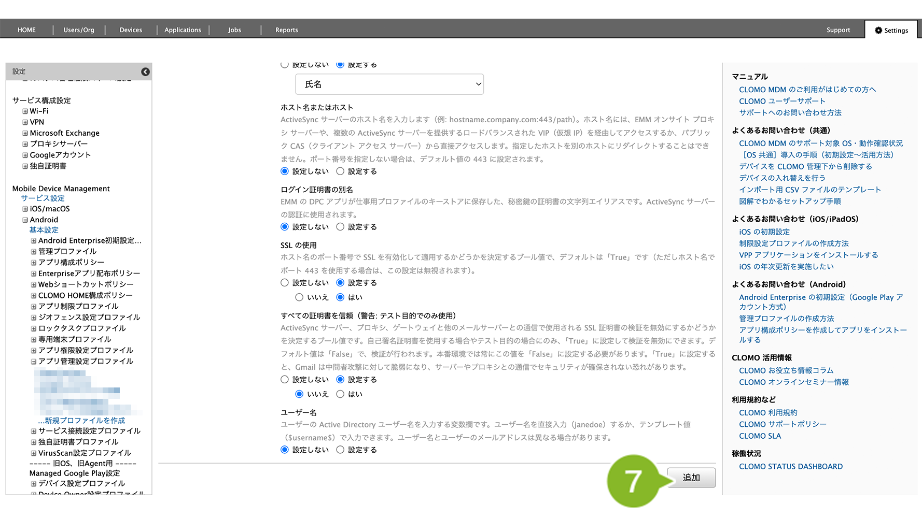Collapse the 設定 sidebar panel arrow icon
Image resolution: width=922 pixels, height=518 pixels.
[x=145, y=72]
